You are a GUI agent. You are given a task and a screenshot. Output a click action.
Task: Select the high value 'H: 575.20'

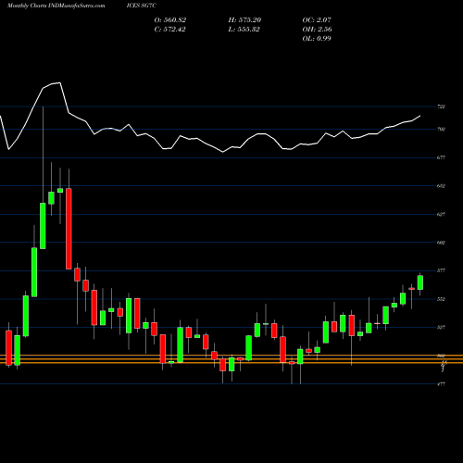(244, 20)
